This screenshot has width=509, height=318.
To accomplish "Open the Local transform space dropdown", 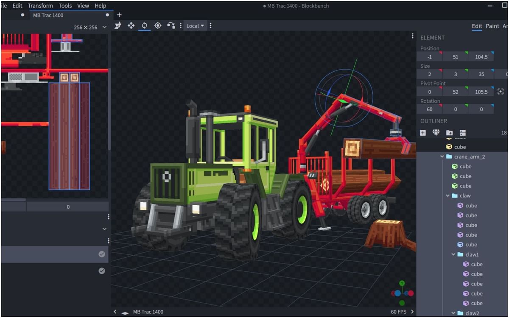I will click(x=195, y=26).
